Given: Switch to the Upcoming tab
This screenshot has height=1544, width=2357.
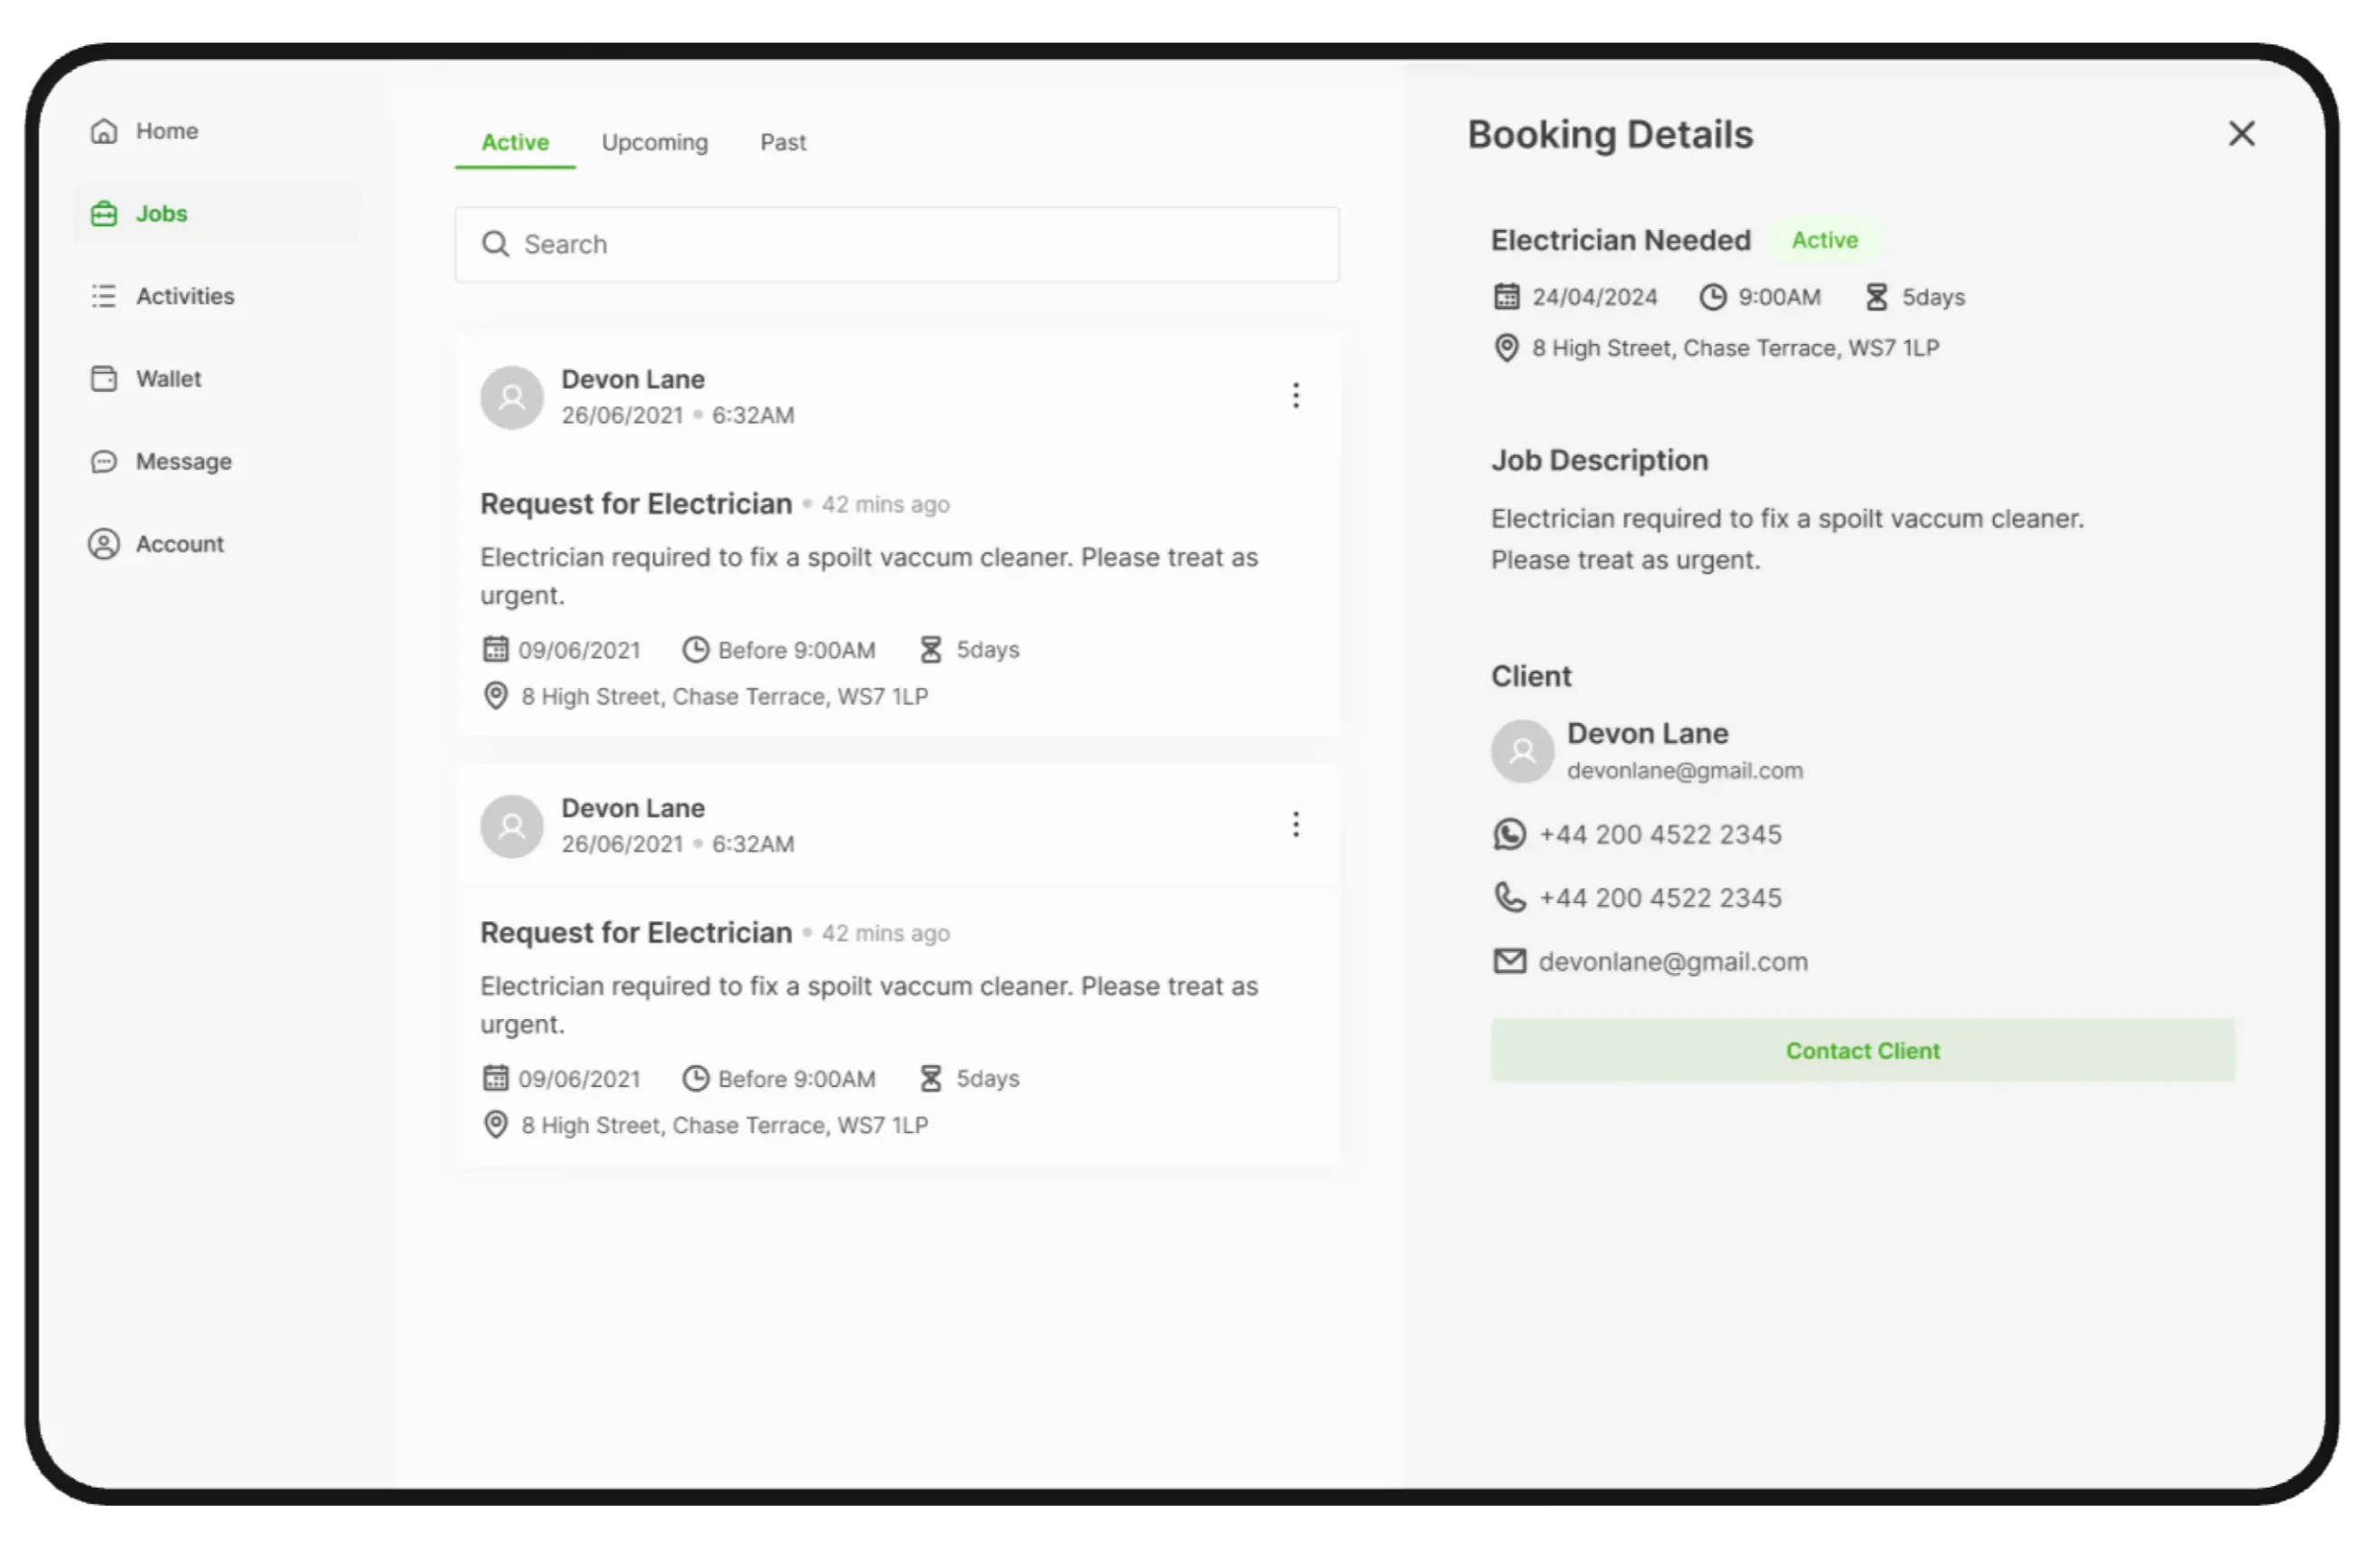Looking at the screenshot, I should (x=654, y=143).
